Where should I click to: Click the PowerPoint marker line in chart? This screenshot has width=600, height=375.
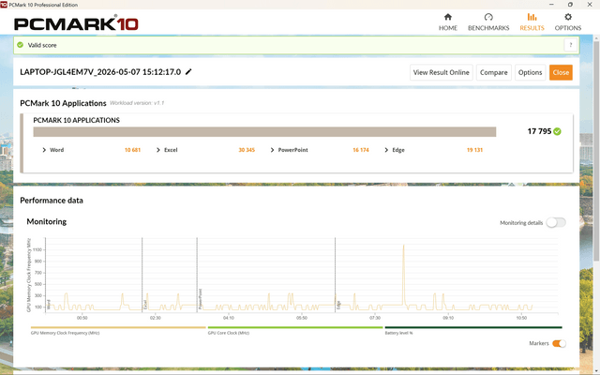197,275
